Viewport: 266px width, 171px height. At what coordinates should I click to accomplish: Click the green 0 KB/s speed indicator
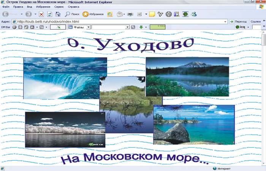click(157, 27)
